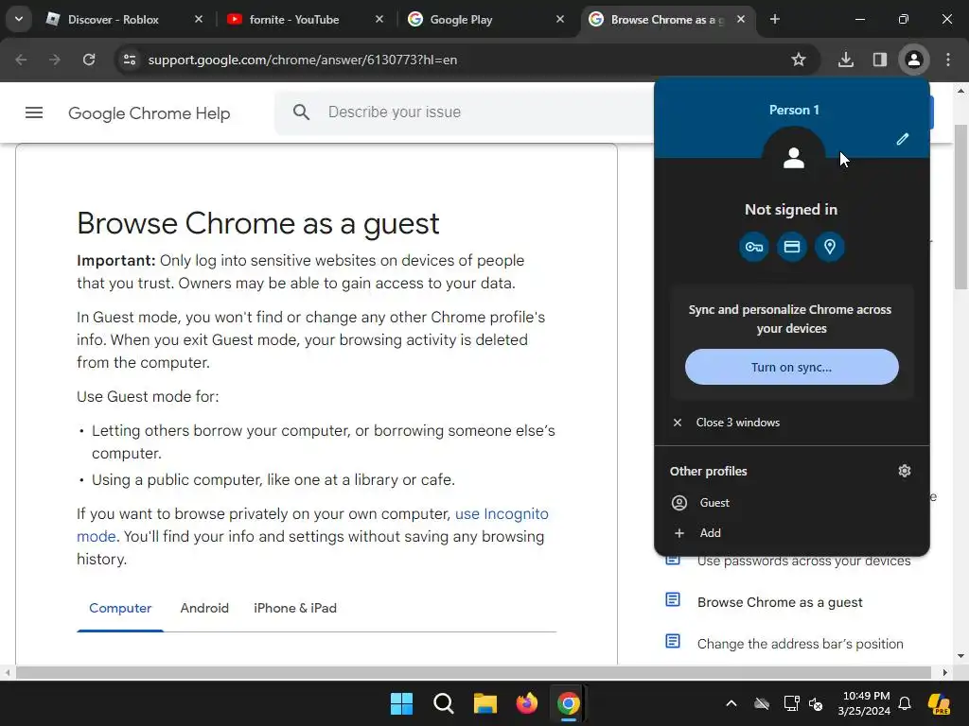Select the Android tab
Image resolution: width=969 pixels, height=726 pixels.
click(204, 608)
